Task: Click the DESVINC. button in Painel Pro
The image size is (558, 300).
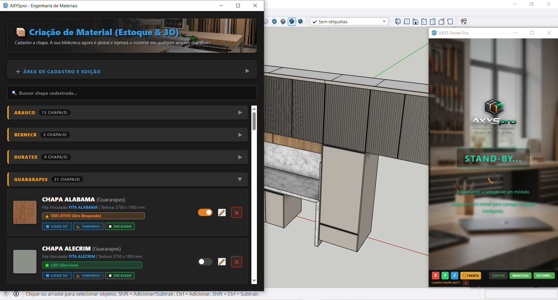Action: 544,276
